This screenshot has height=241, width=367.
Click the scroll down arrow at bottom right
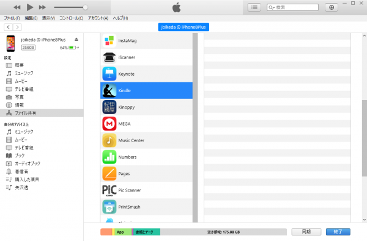(365, 220)
